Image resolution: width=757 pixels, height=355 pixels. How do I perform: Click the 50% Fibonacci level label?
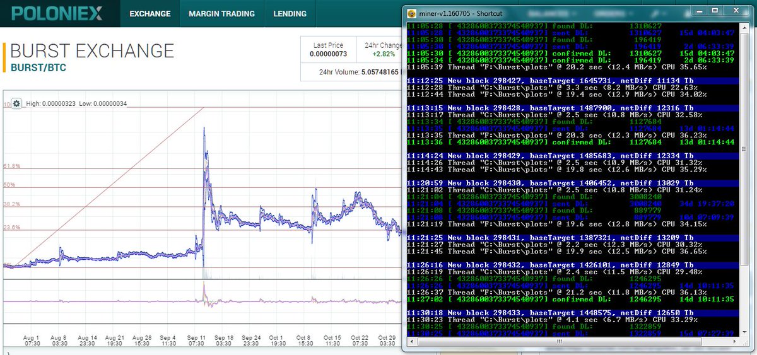click(8, 185)
